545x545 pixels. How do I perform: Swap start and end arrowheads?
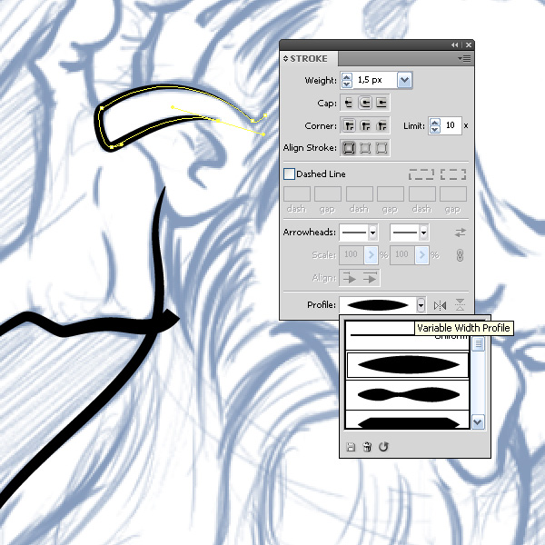461,233
